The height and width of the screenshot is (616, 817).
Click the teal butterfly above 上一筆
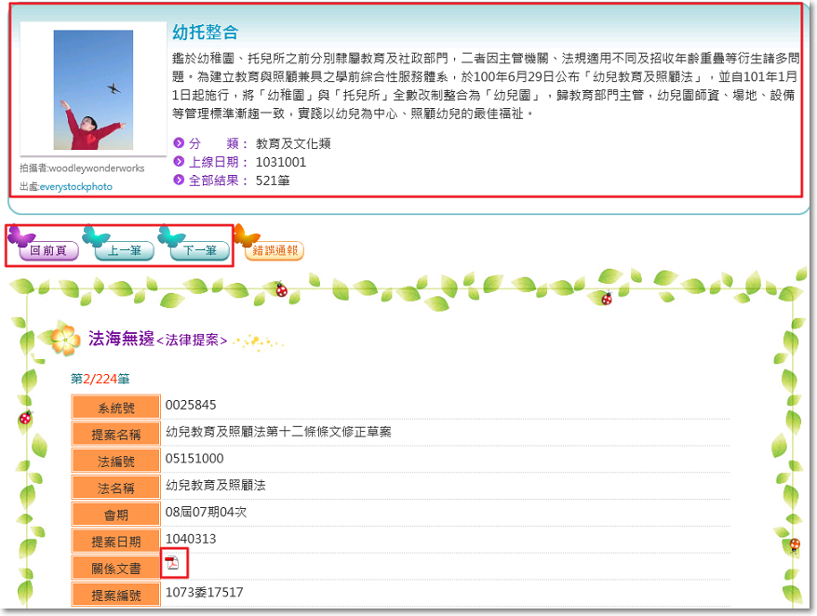(96, 235)
